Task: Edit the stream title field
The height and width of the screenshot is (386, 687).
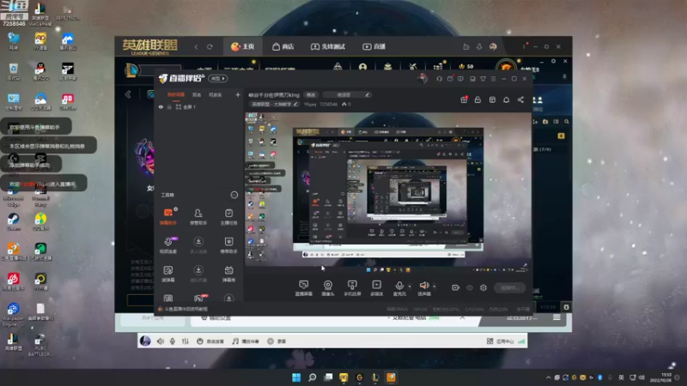Action: coord(274,94)
